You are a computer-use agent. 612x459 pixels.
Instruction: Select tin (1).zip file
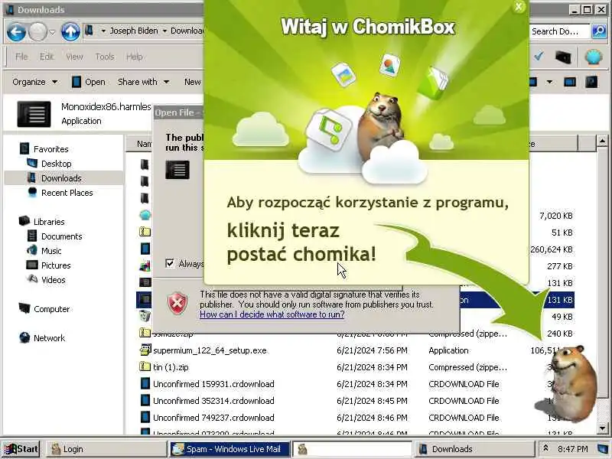171,367
